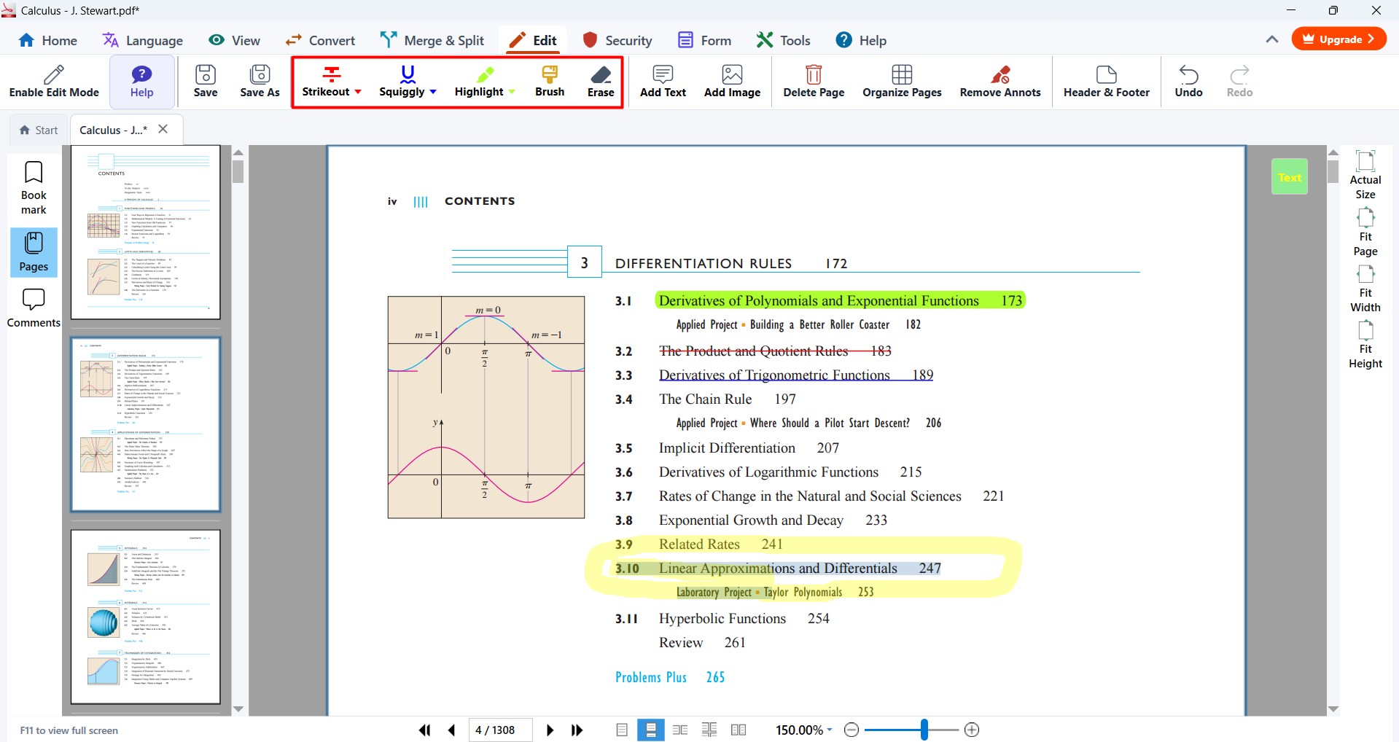Image resolution: width=1399 pixels, height=742 pixels.
Task: Click the zoom in plus button
Action: [x=972, y=730]
